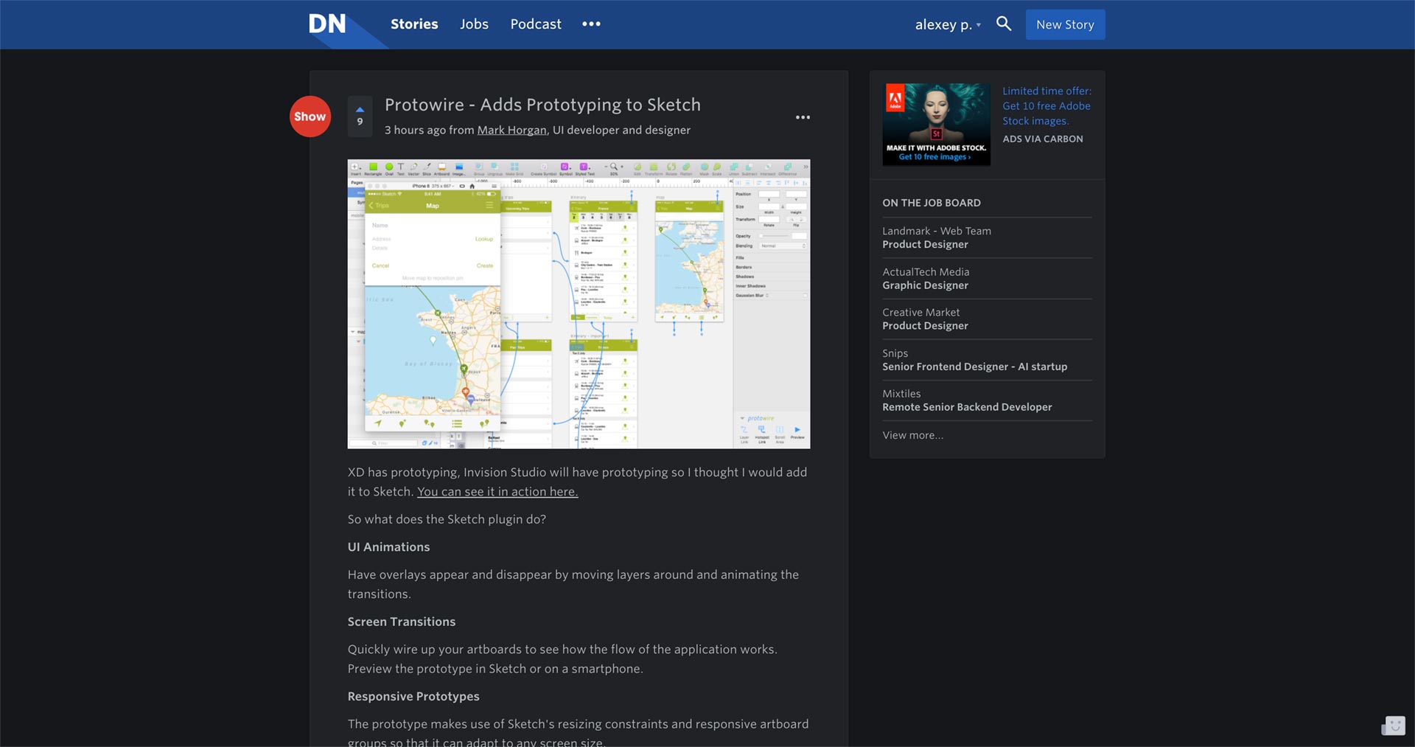Click 'So what does the Sketch plugin do?' text
Screen dimensions: 1415x747
447,519
